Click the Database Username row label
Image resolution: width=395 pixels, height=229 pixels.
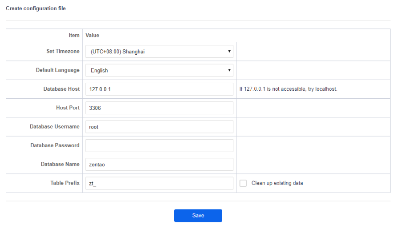coord(55,127)
